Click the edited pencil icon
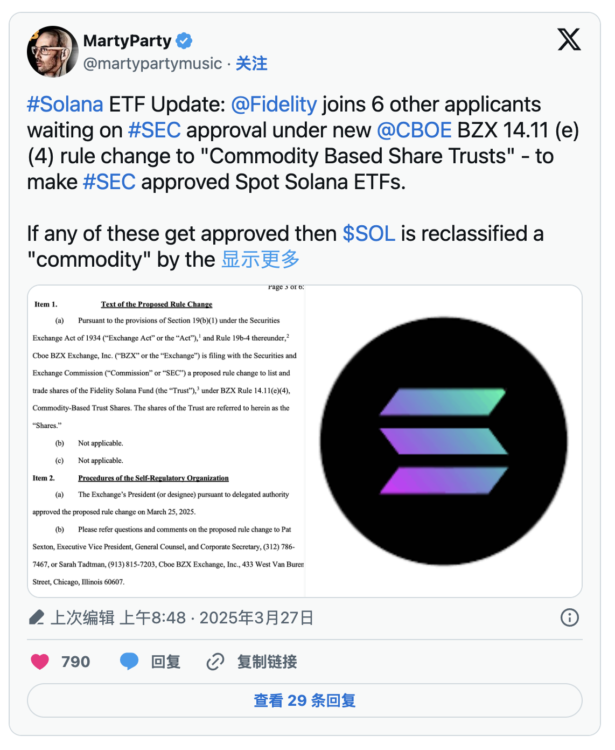The width and height of the screenshot is (615, 750). tap(37, 617)
